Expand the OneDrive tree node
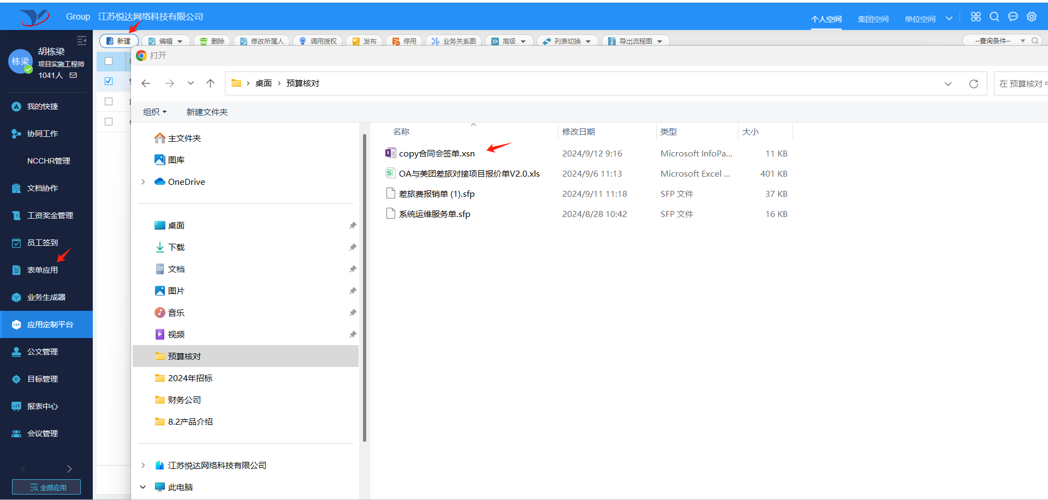This screenshot has width=1048, height=500. tap(144, 182)
